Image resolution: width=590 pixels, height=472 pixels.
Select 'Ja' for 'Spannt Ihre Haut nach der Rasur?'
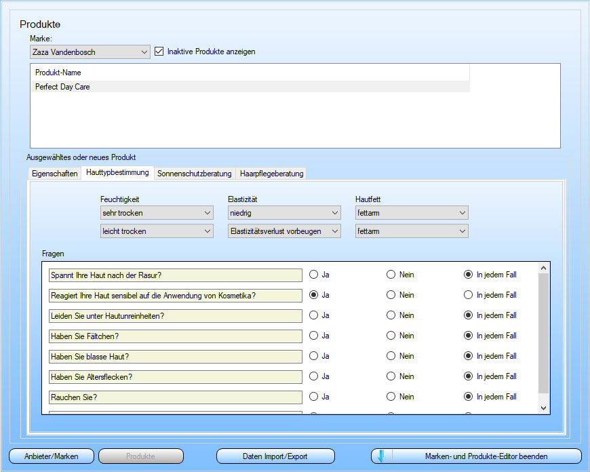pos(314,275)
